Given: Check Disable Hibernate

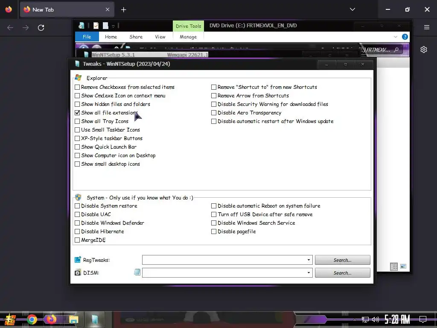Looking at the screenshot, I should 77,231.
